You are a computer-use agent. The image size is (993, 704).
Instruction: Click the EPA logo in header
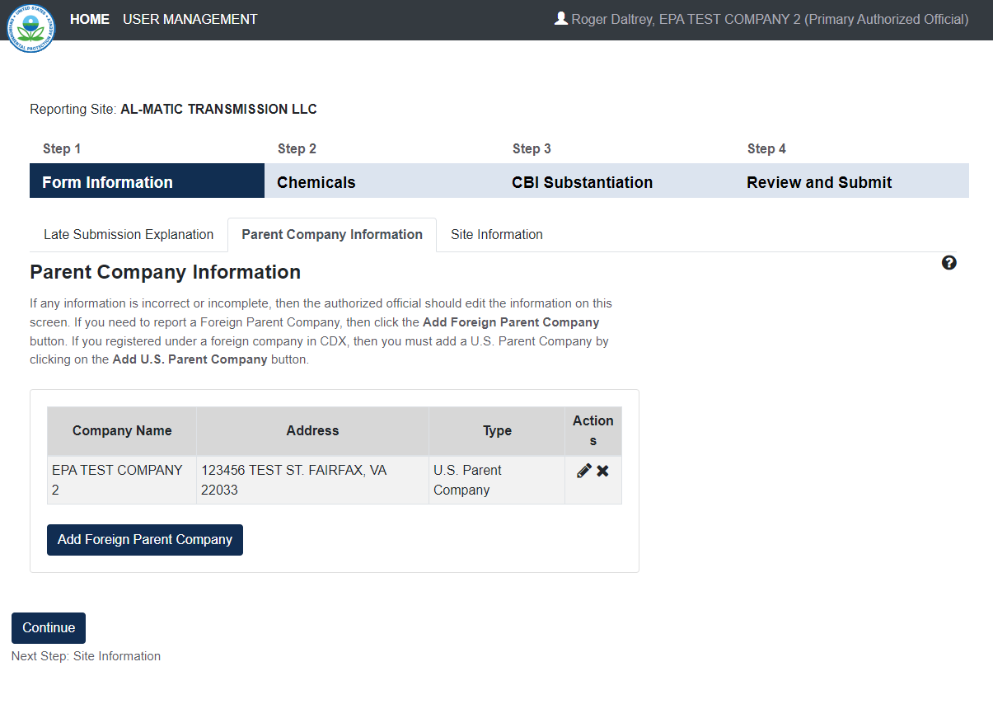click(x=30, y=27)
